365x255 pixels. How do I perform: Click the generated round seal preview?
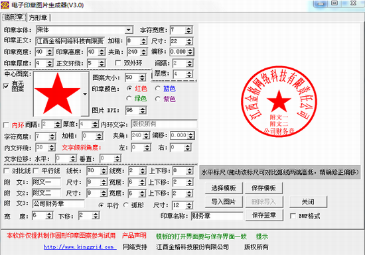point(279,101)
